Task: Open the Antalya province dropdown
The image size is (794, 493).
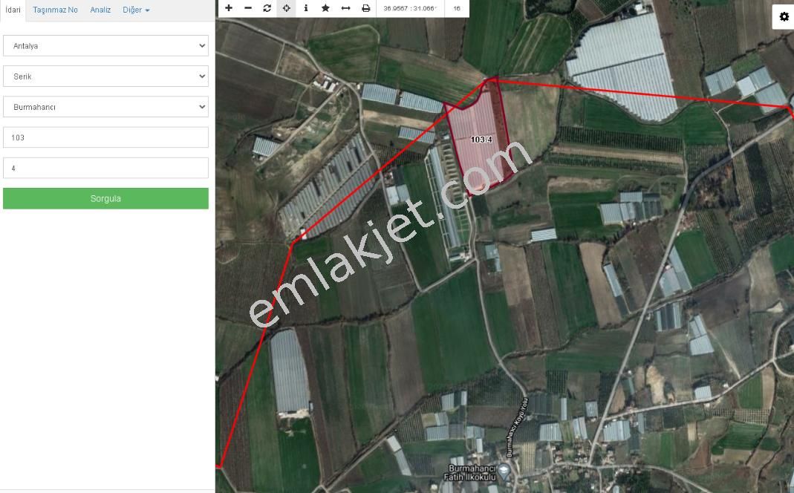Action: click(x=105, y=45)
